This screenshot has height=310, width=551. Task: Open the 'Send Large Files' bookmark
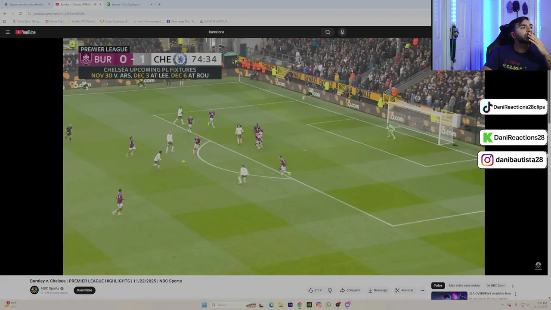coord(181,21)
